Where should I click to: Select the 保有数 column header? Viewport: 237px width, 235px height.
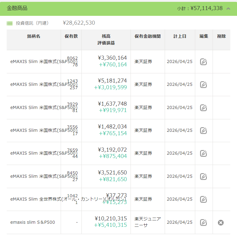(x=71, y=36)
